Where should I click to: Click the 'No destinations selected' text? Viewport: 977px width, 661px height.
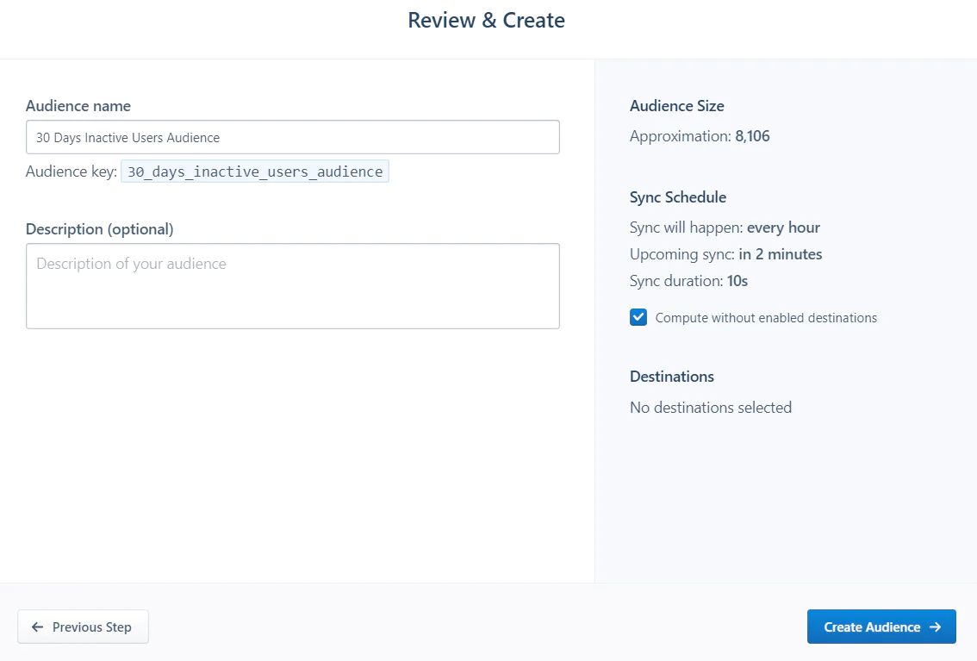711,408
